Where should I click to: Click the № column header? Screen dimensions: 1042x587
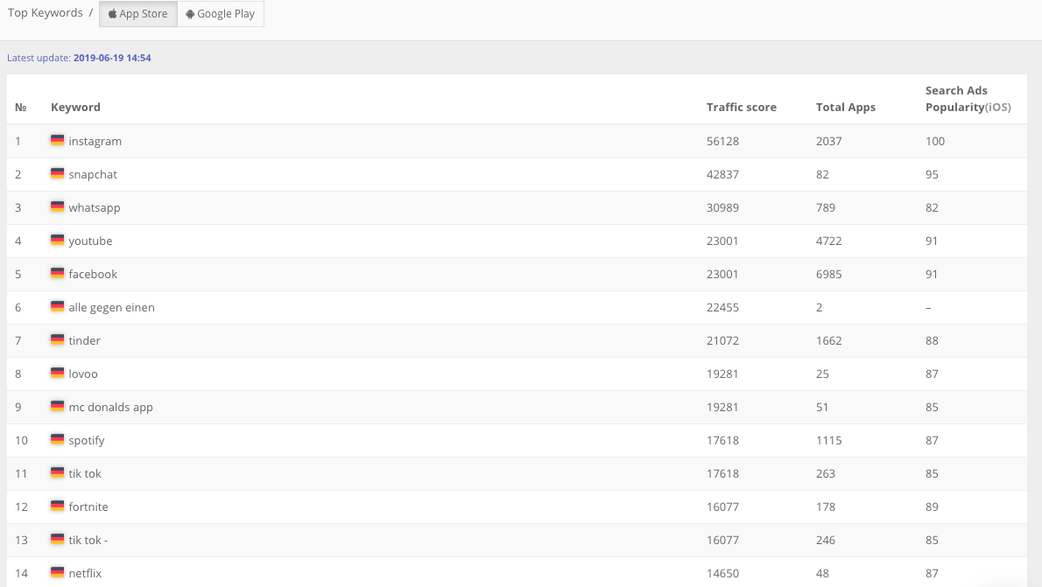point(21,107)
